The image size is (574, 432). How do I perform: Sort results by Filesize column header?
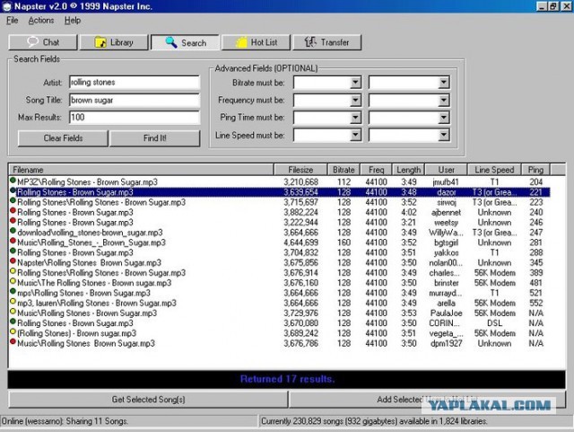tap(300, 170)
